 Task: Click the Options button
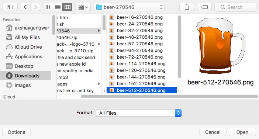tap(16, 132)
